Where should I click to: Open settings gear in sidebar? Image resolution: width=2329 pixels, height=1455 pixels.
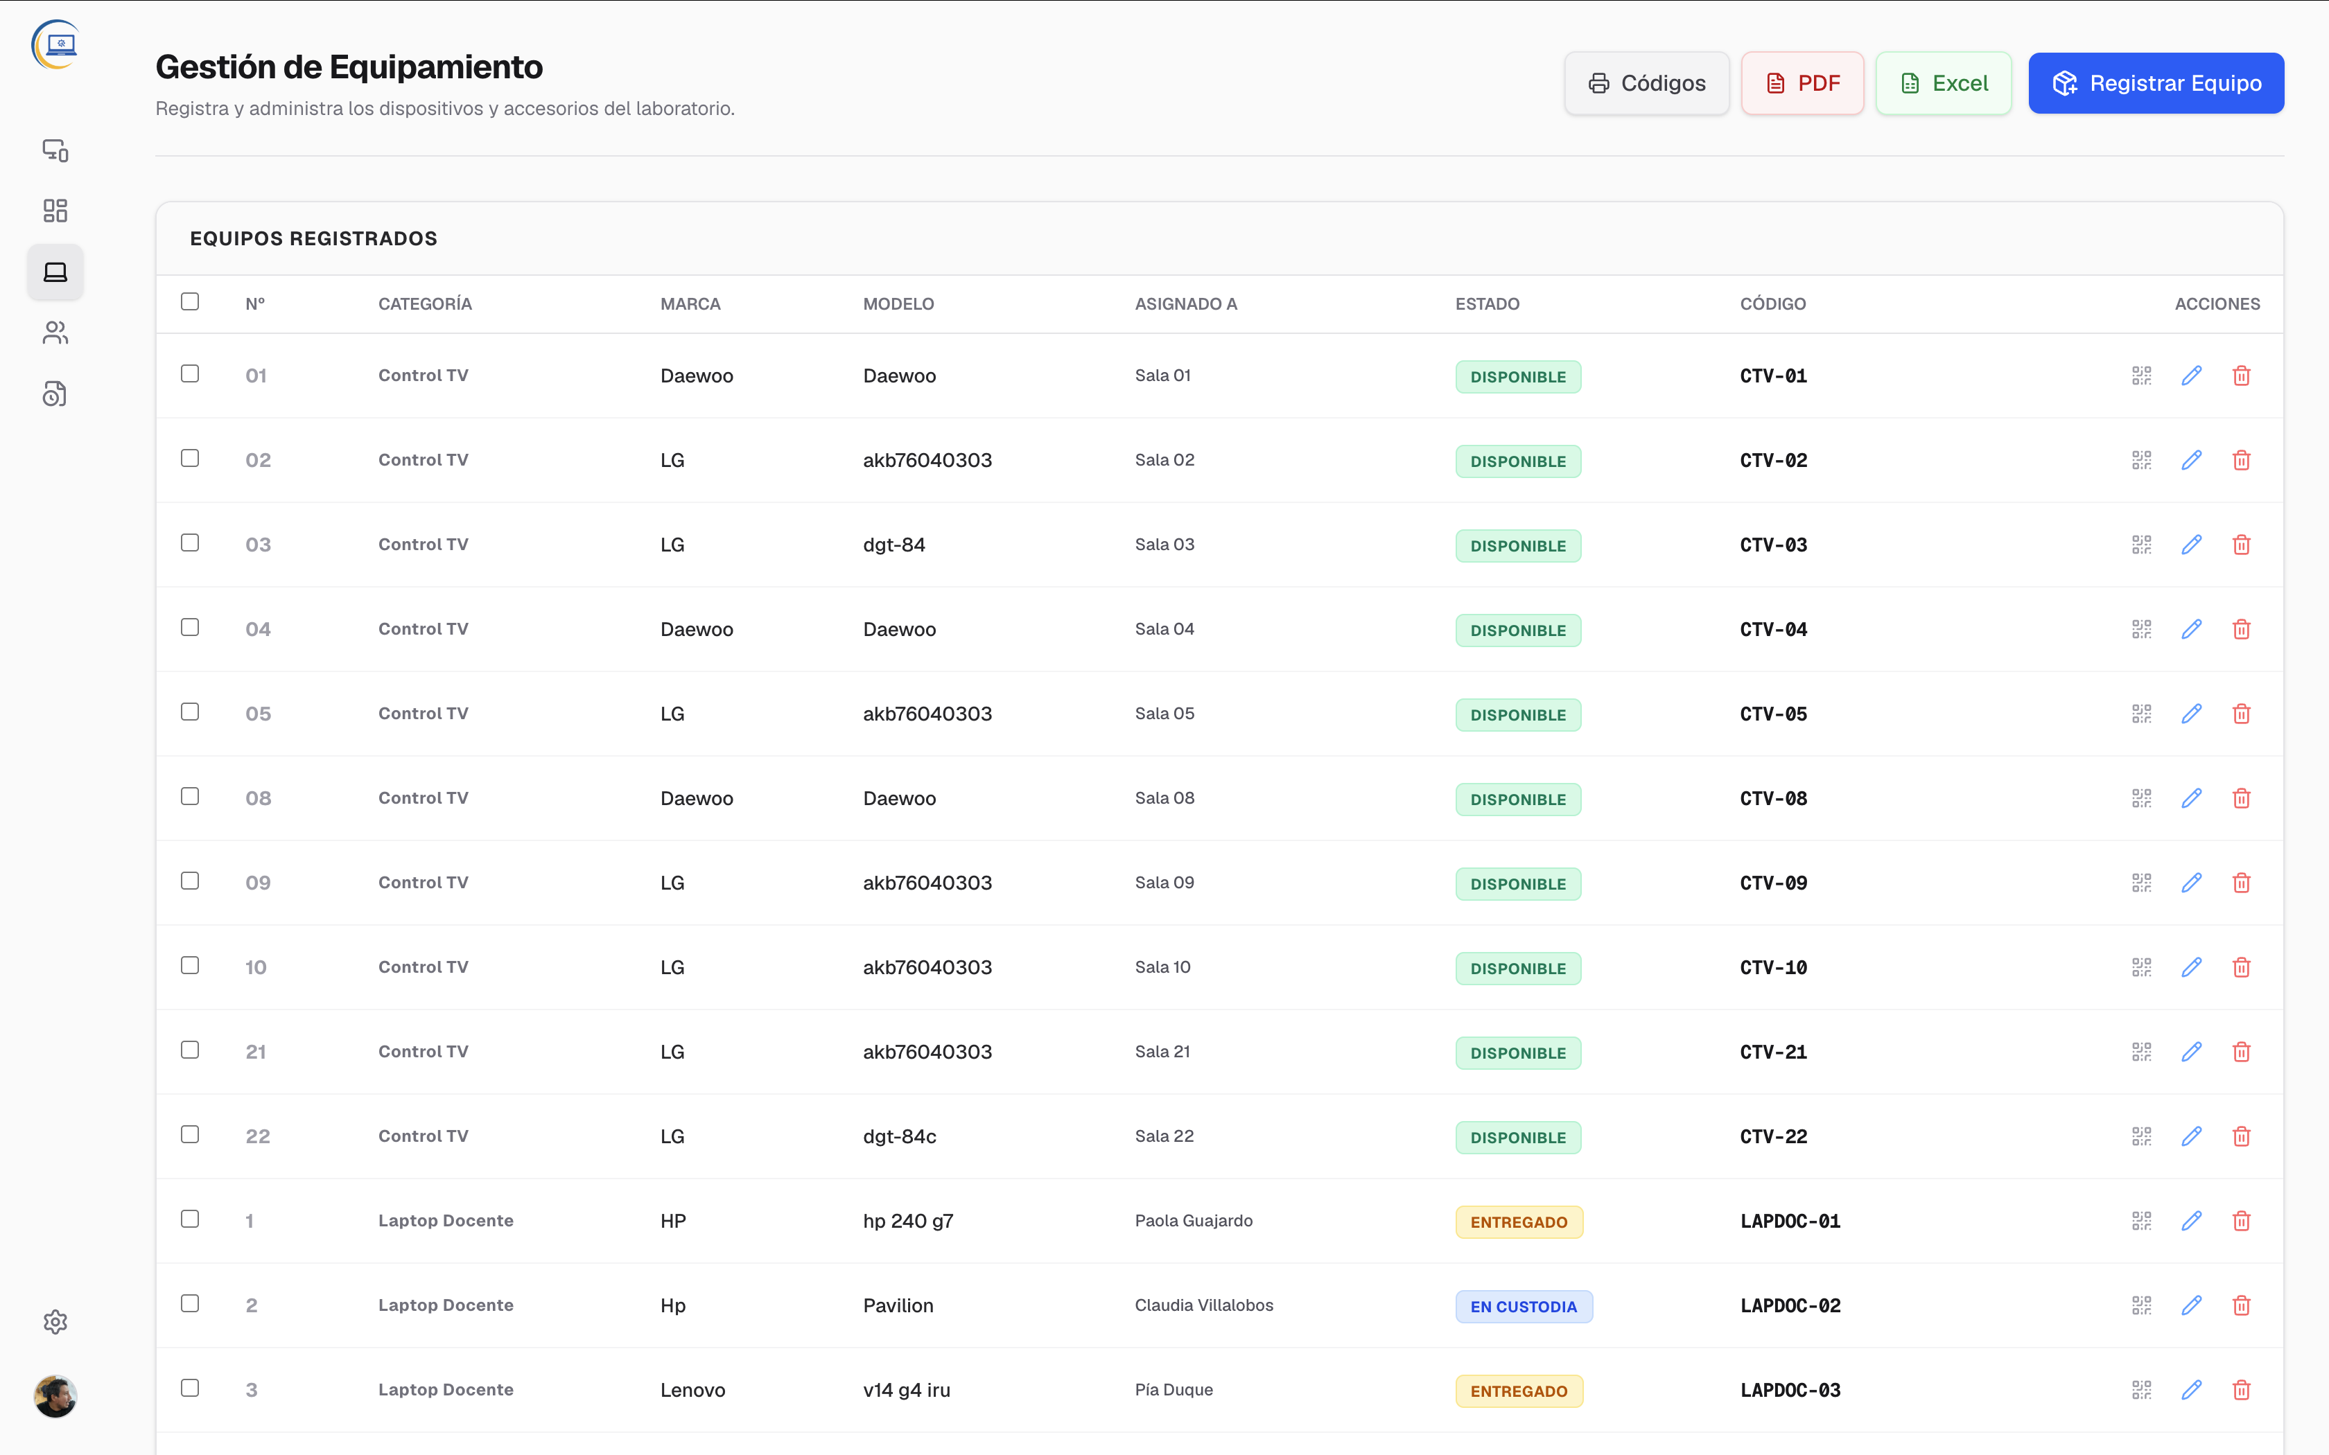point(55,1321)
